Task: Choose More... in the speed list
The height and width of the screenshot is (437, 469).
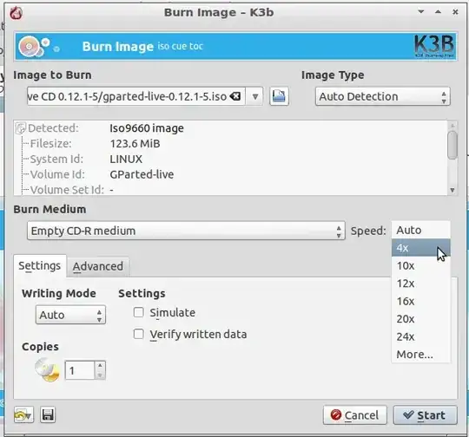Action: pyautogui.click(x=421, y=355)
